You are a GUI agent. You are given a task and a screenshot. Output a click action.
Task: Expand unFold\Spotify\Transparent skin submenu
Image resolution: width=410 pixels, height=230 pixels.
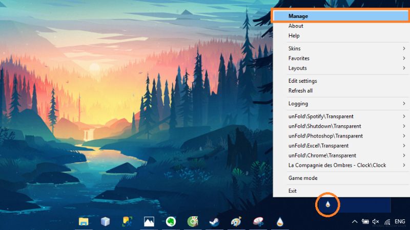coord(341,117)
